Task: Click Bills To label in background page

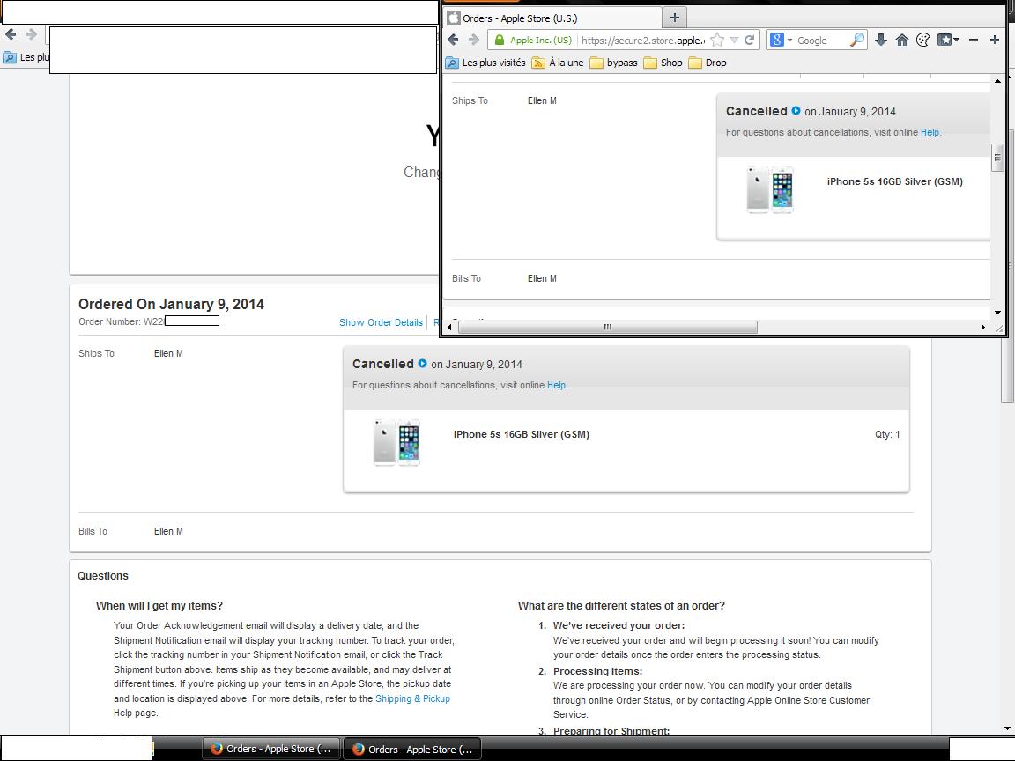Action: pyautogui.click(x=93, y=531)
